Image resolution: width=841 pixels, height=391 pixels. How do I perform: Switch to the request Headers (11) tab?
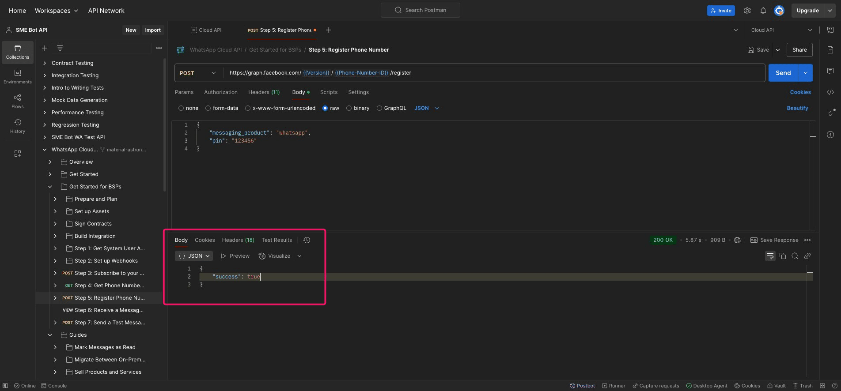(x=264, y=92)
